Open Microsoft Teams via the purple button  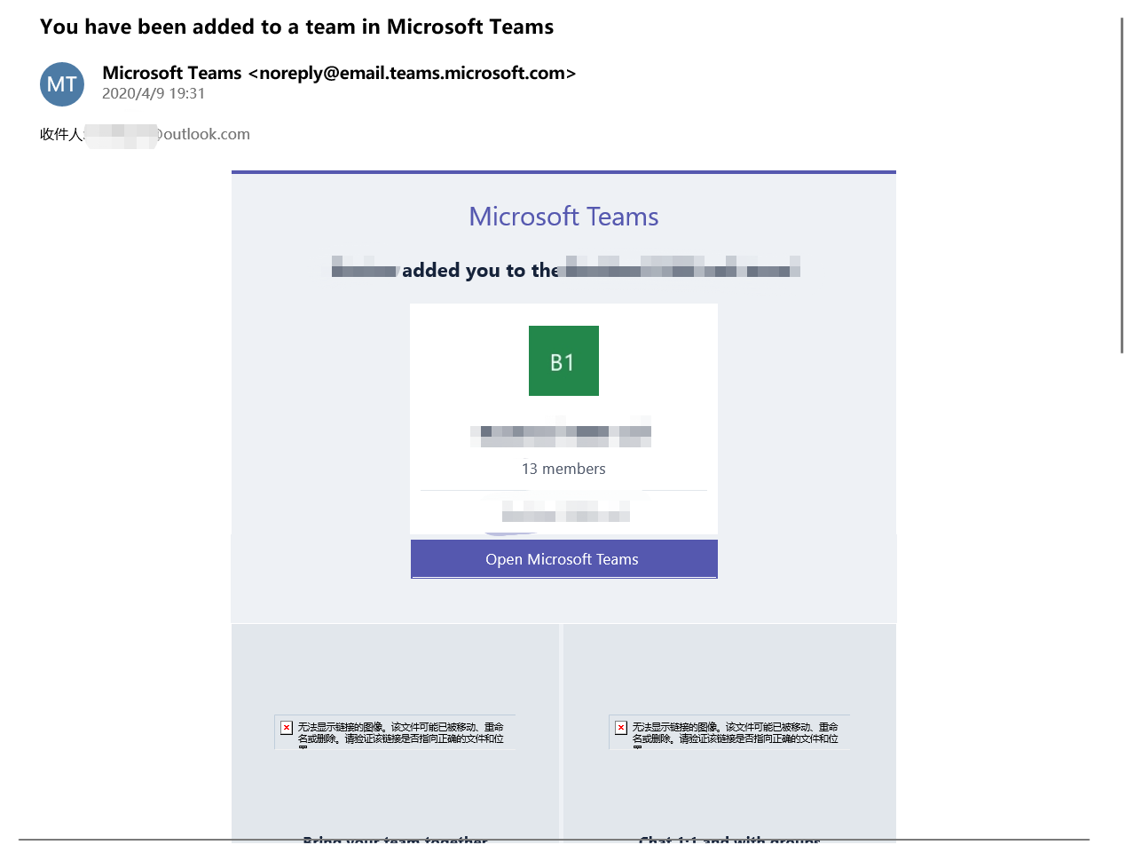click(563, 559)
